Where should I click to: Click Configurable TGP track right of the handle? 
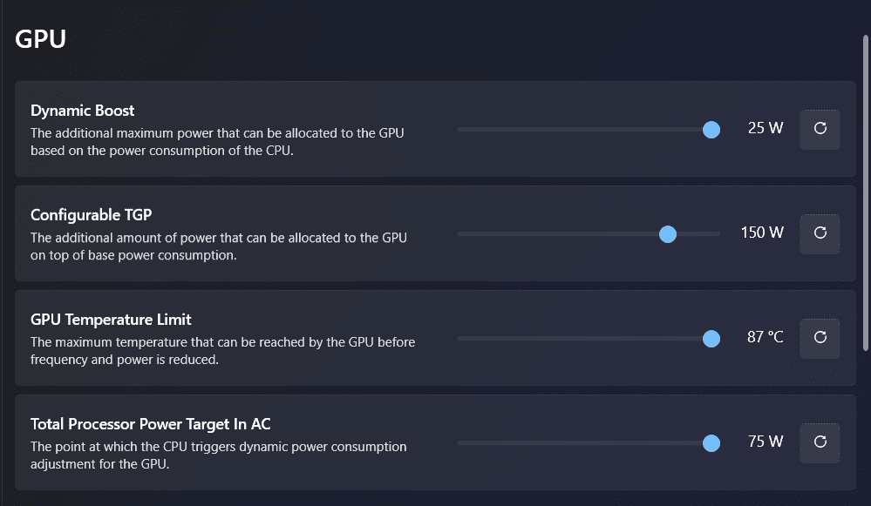tap(699, 233)
